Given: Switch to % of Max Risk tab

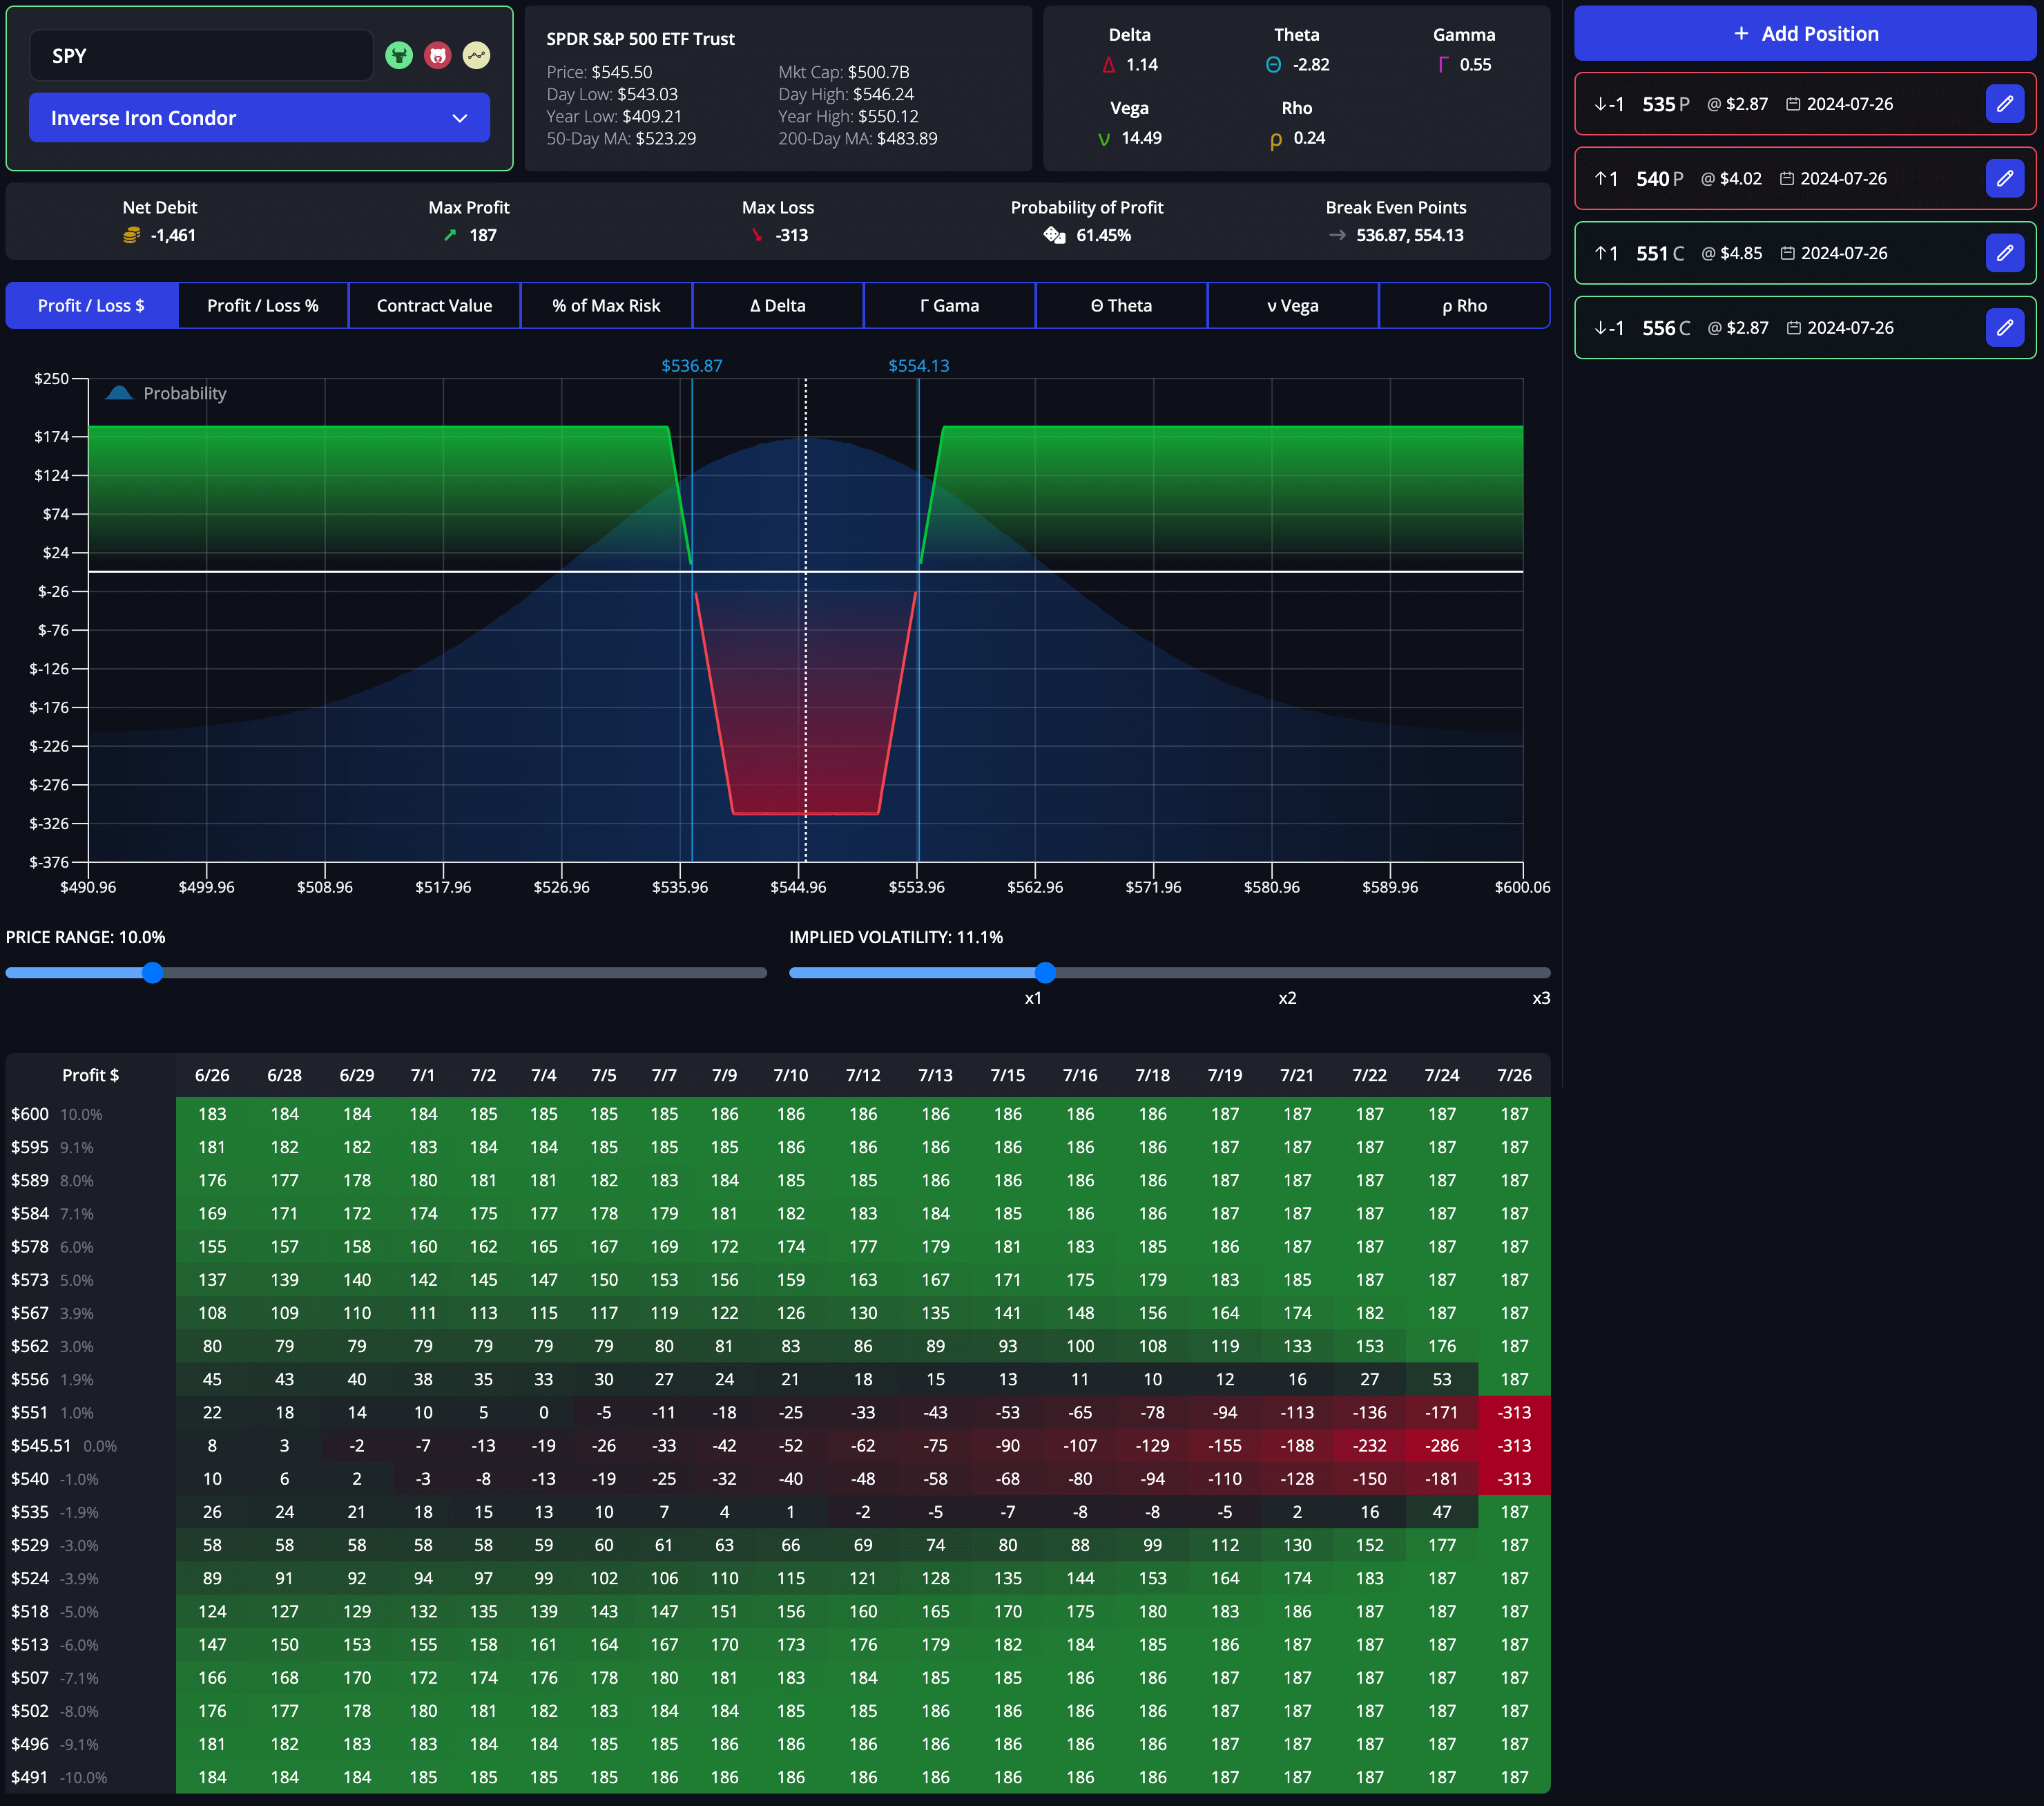Looking at the screenshot, I should point(606,305).
